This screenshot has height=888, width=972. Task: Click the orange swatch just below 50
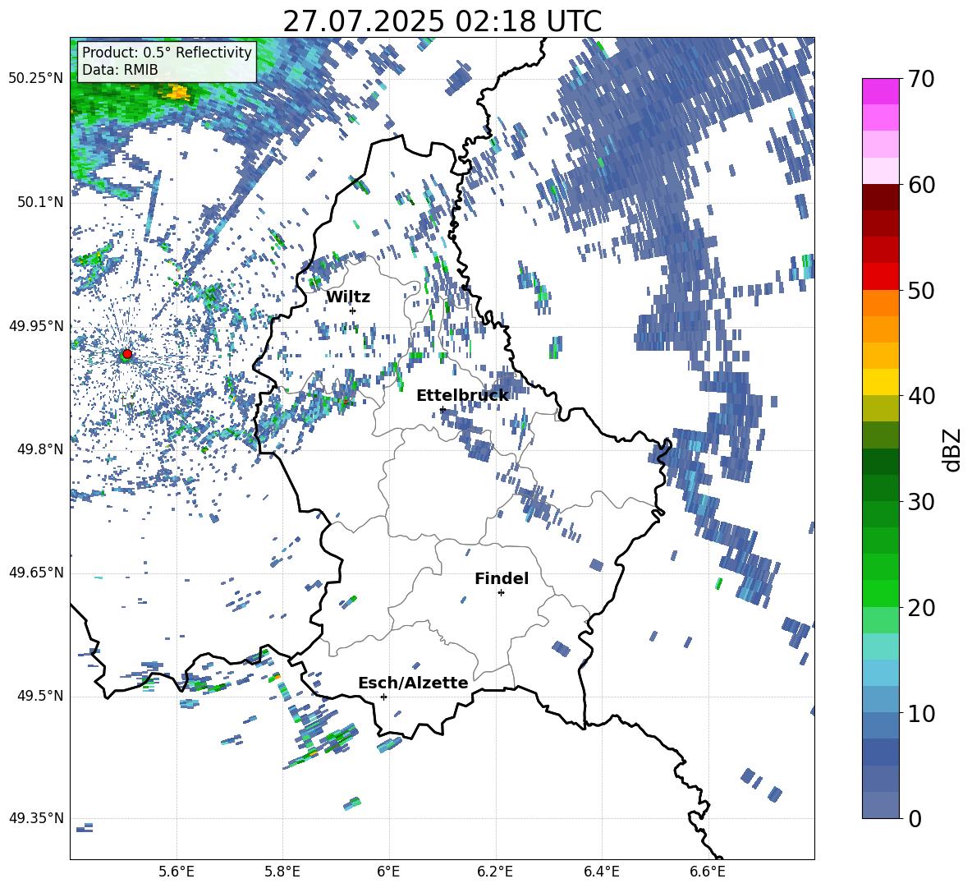pos(880,302)
